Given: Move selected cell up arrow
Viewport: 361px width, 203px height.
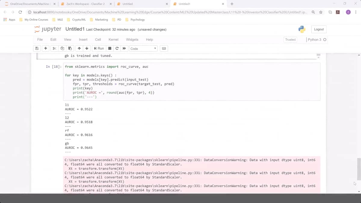Looking at the screenshot, I should [x=79, y=48].
